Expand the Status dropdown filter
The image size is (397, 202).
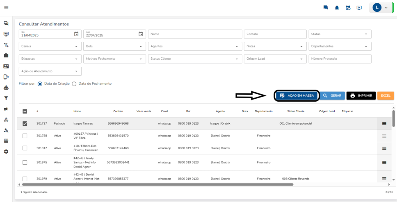340,34
